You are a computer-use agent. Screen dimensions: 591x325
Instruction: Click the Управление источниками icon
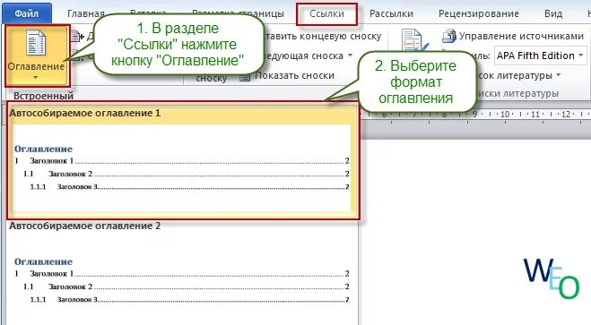[449, 36]
